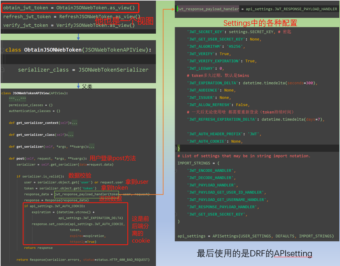This screenshot has height=266, width=340.
Task: Expand the folded docstring under JSONWebTokenAPIView
Action: pos(18,99)
